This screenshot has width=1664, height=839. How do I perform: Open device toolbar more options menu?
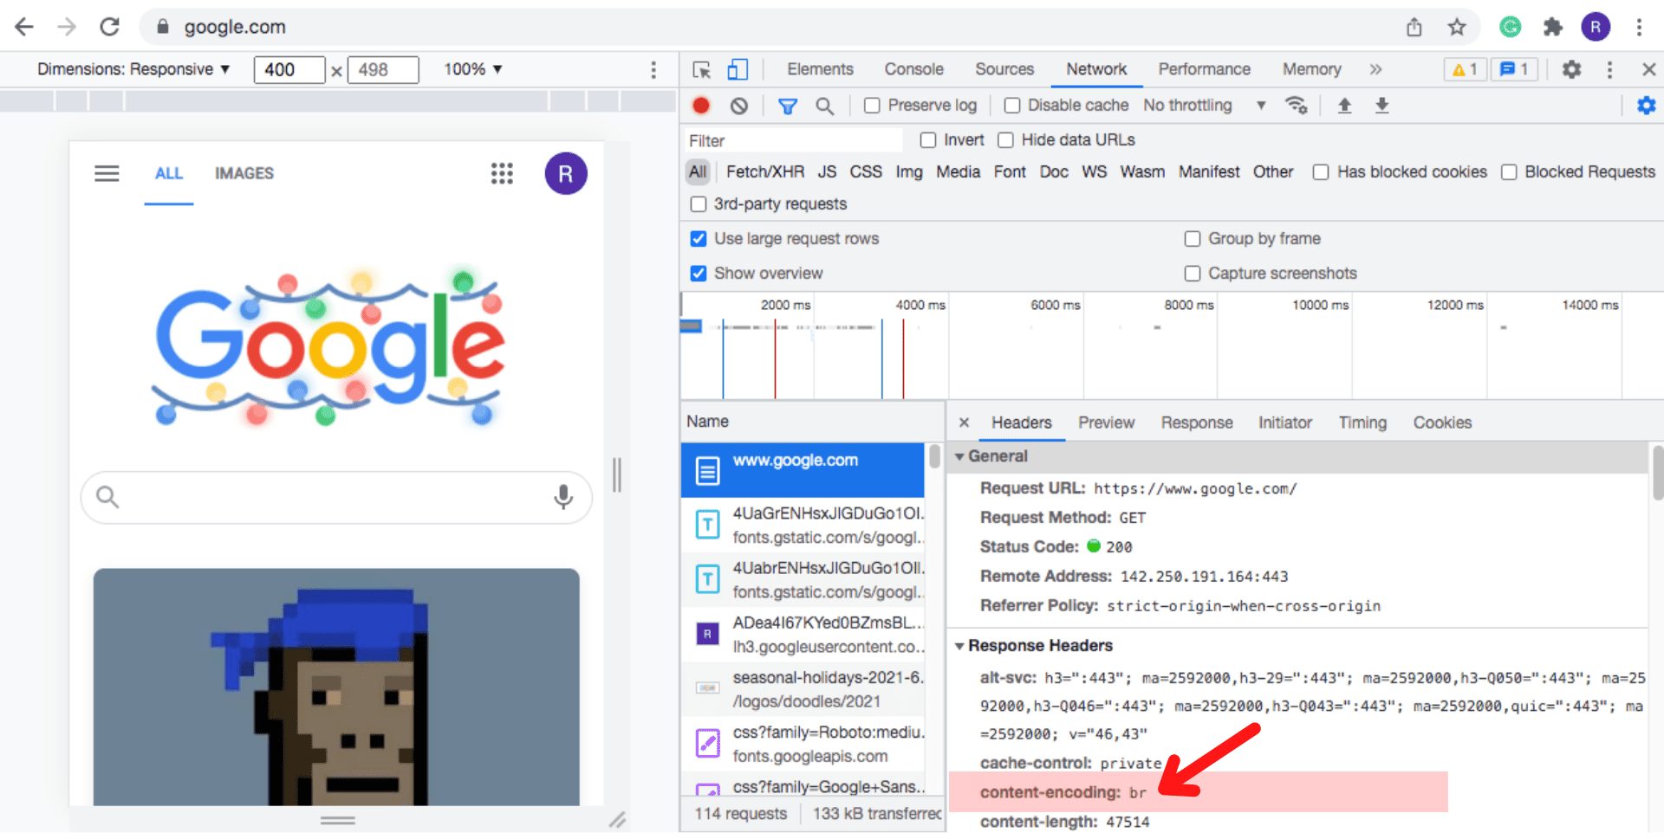coord(653,69)
